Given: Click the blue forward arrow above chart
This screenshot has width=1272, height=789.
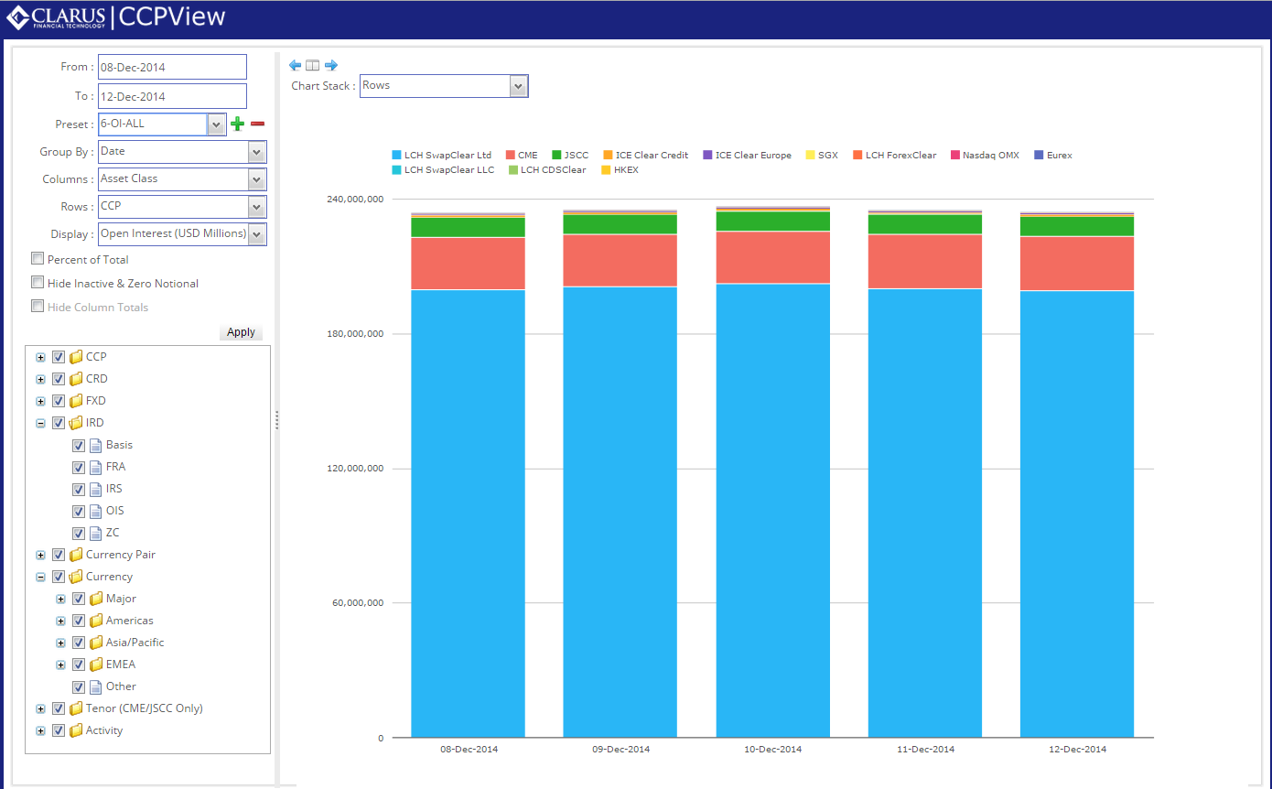Looking at the screenshot, I should pos(331,65).
